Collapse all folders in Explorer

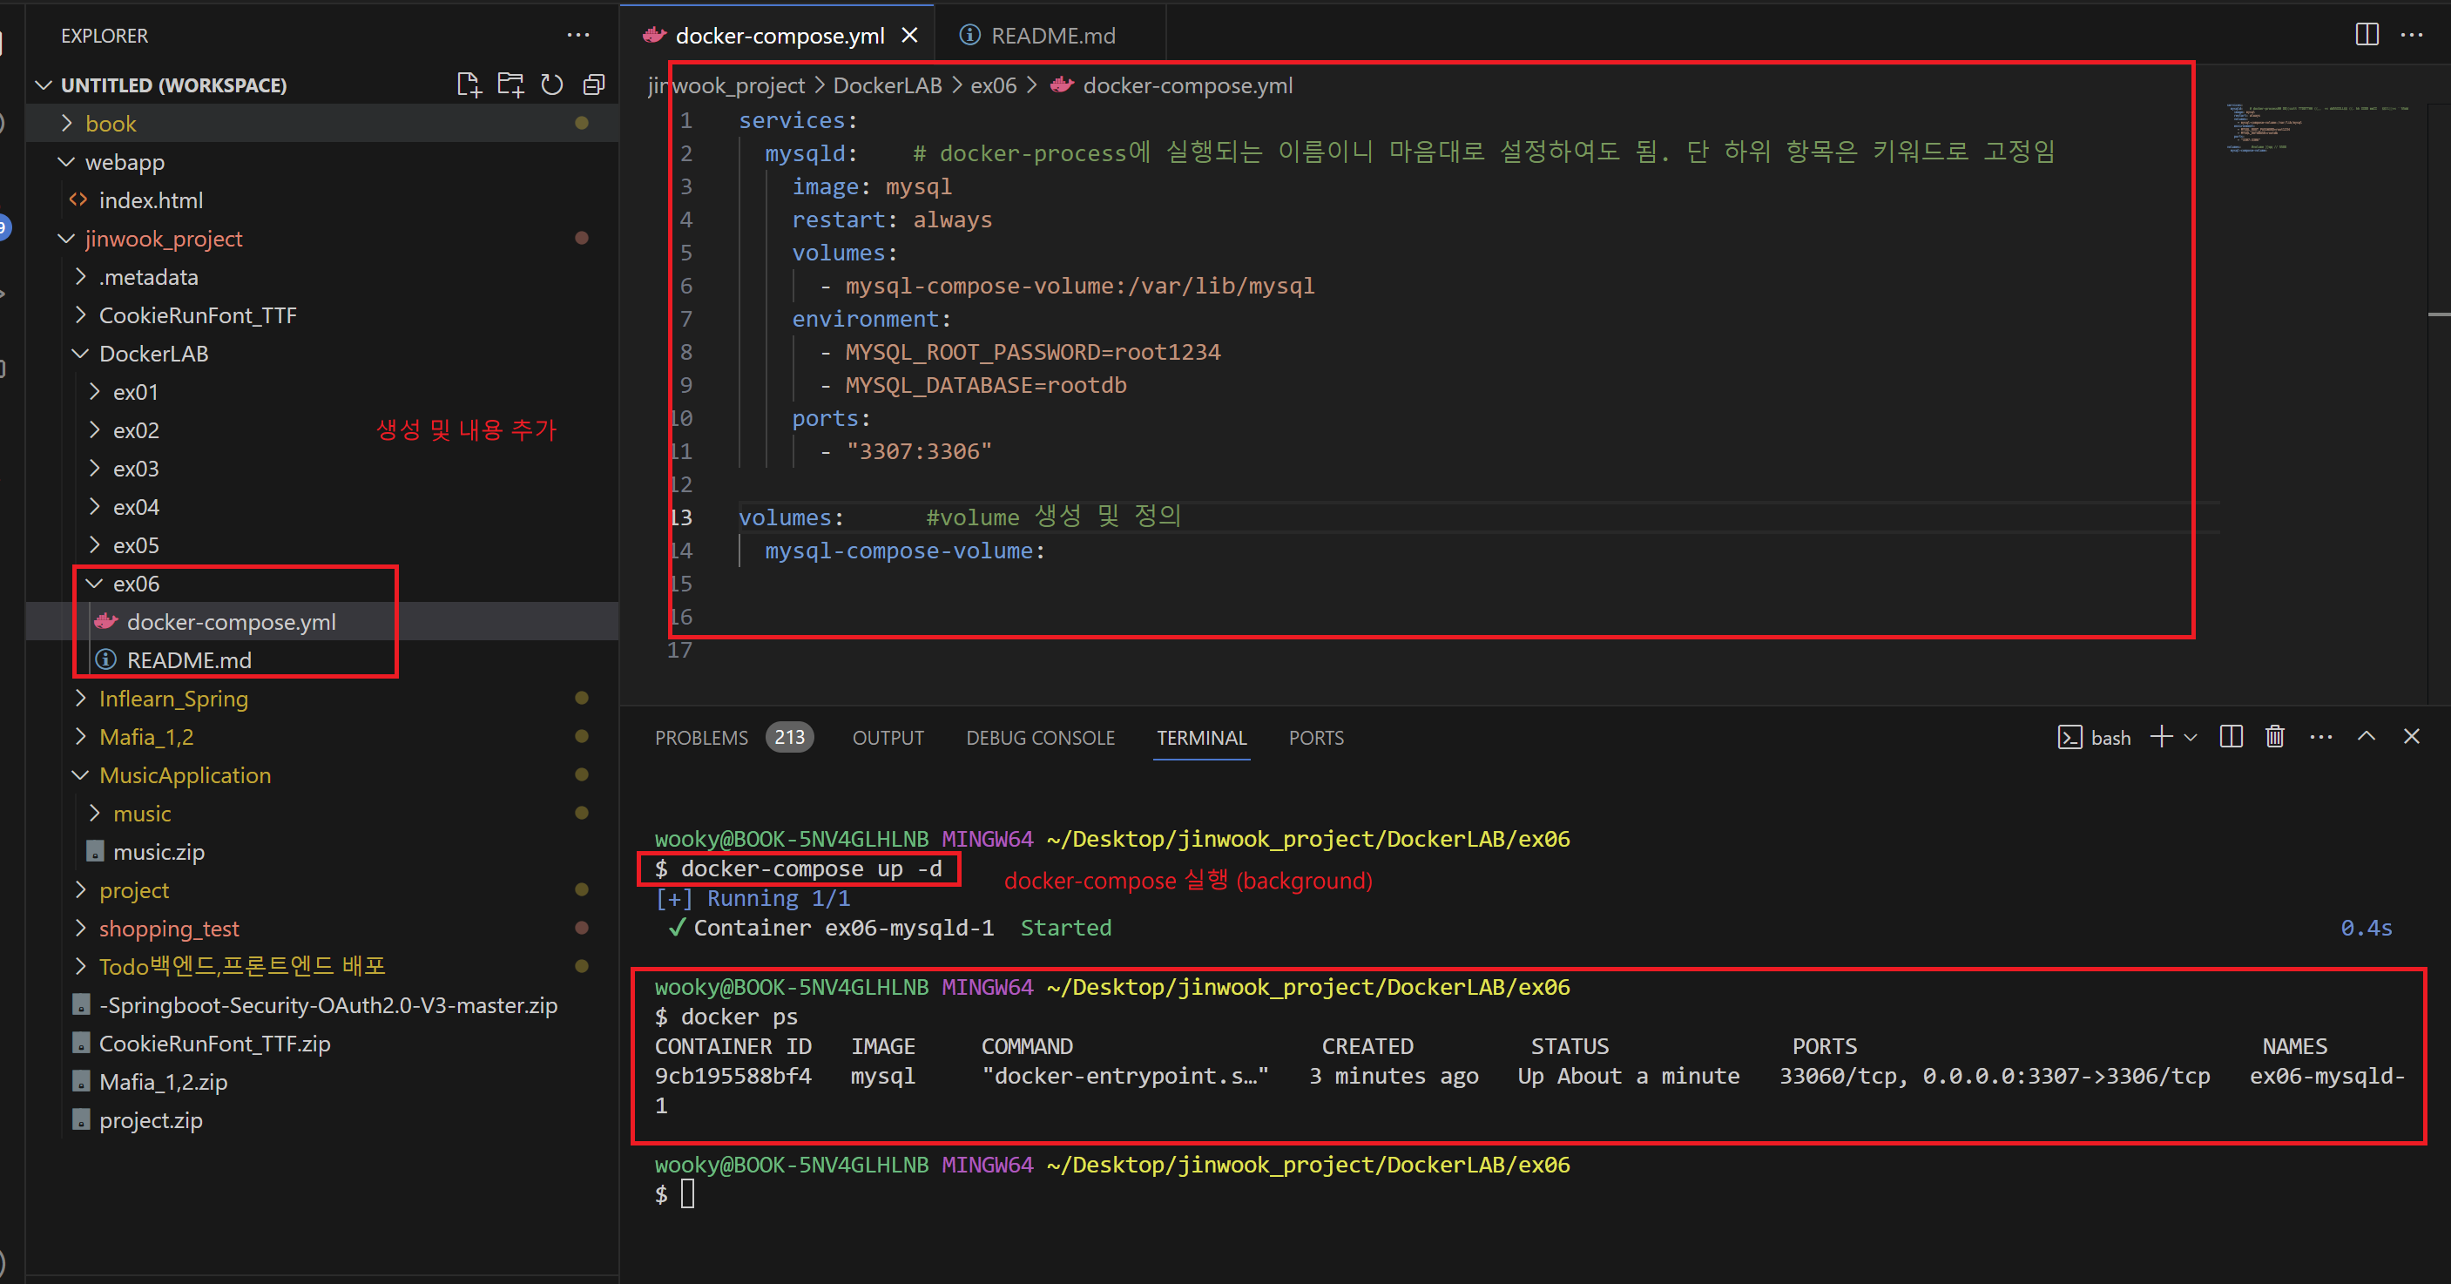[x=594, y=84]
